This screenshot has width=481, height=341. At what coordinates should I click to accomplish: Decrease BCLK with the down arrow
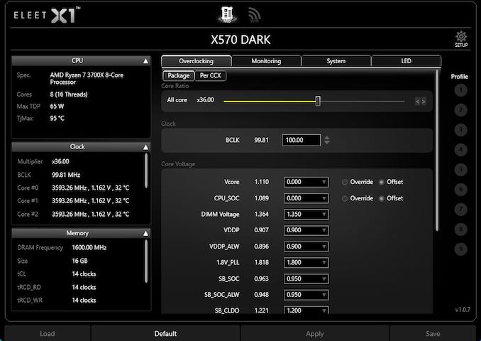pyautogui.click(x=327, y=143)
